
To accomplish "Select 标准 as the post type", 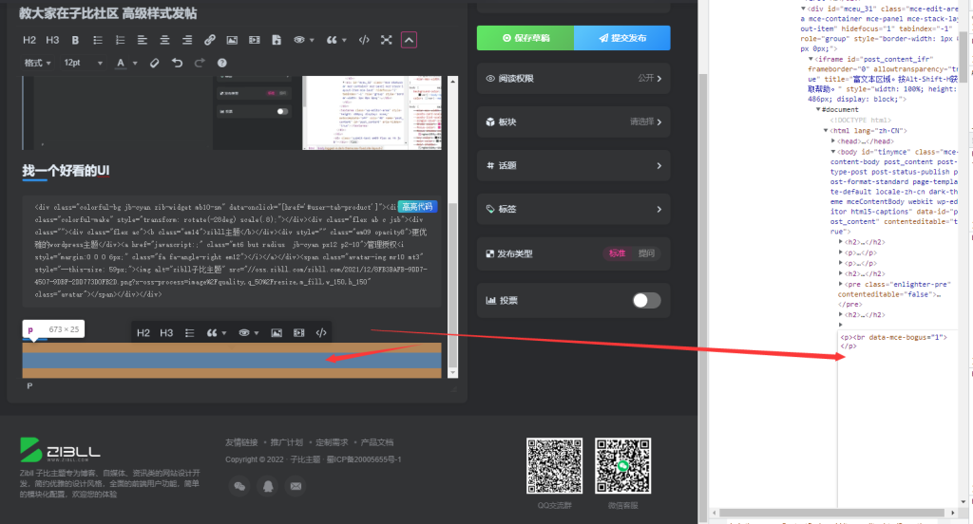I will pos(618,254).
